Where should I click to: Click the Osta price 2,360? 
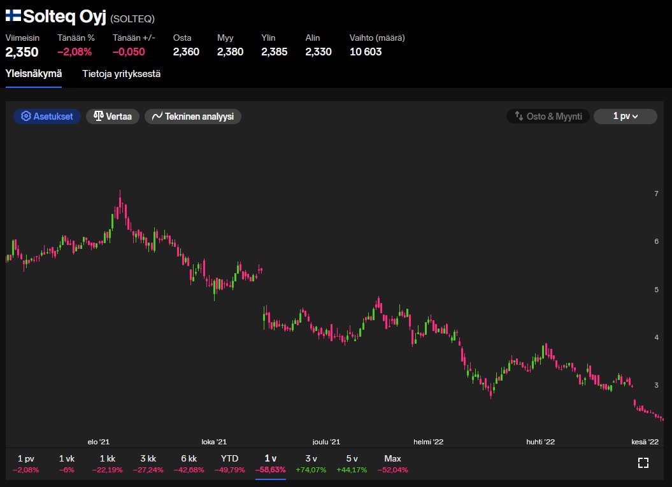186,52
